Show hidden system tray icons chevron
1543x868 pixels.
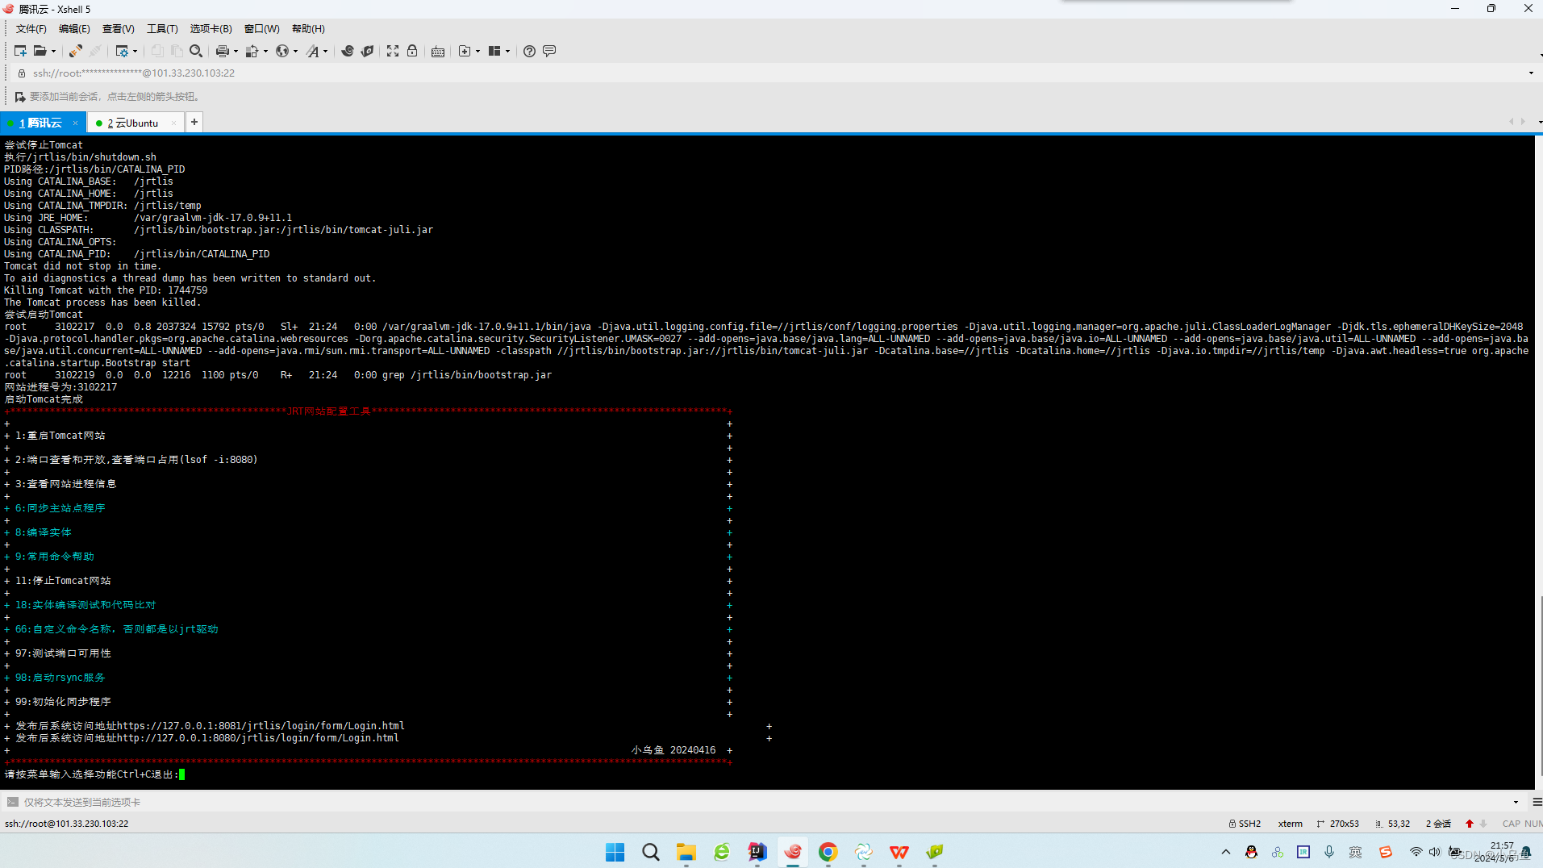click(1226, 852)
